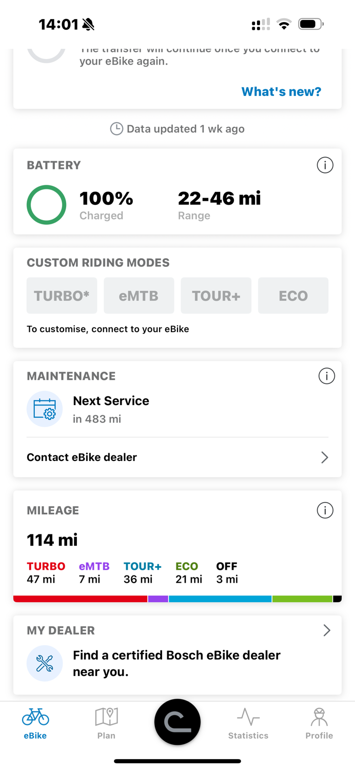This screenshot has height=770, width=355.
Task: Switch to the Statistics tab
Action: pyautogui.click(x=248, y=723)
